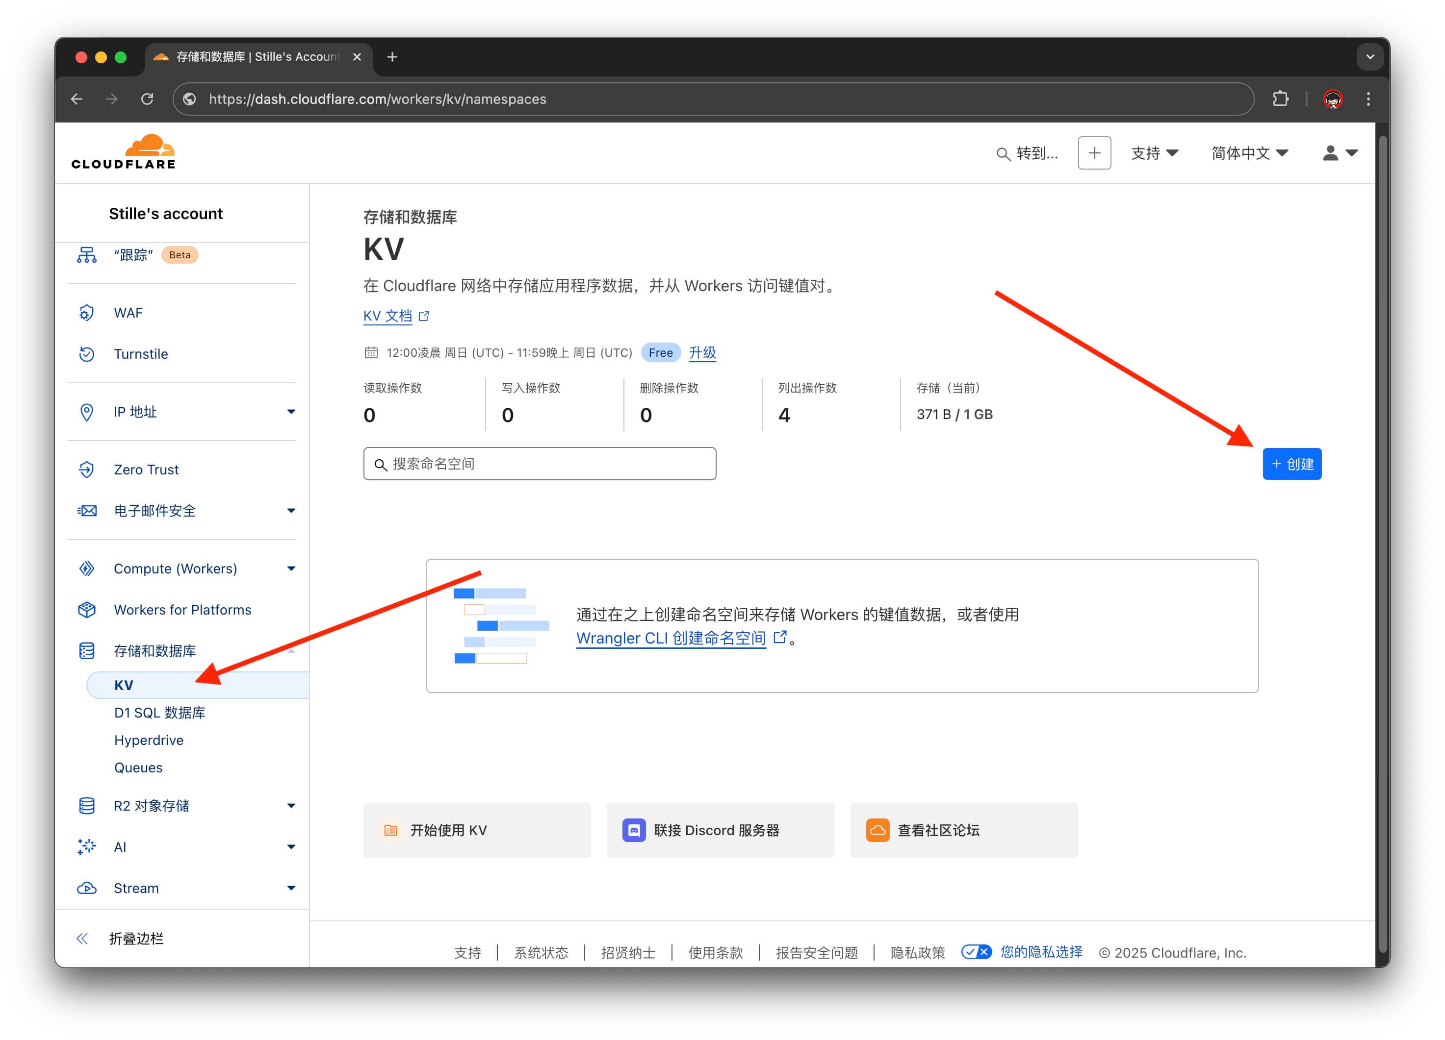Click the Cloudflare logo

tap(123, 151)
